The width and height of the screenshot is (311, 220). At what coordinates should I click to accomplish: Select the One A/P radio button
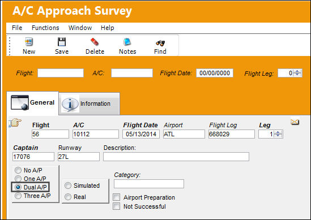(x=18, y=179)
